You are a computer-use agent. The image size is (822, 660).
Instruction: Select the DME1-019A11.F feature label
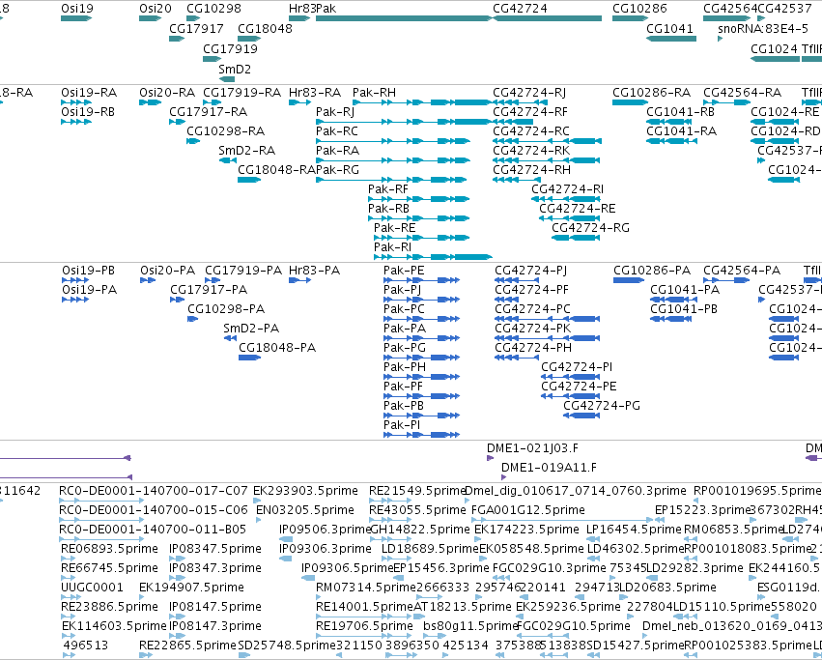(549, 468)
